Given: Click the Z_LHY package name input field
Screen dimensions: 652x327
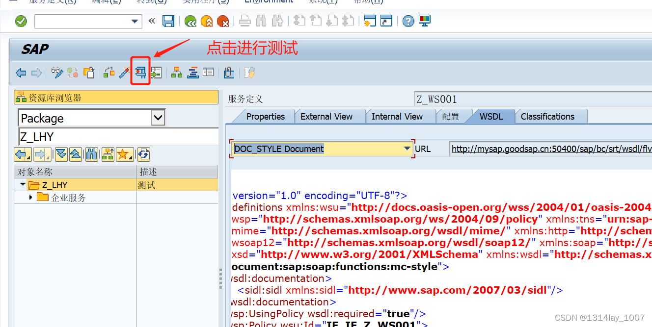Looking at the screenshot, I should [x=118, y=137].
